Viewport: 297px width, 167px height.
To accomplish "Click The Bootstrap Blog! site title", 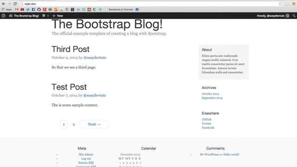I will pos(107,24).
